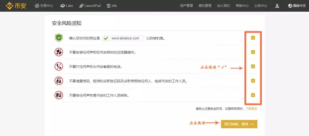Click the no-password-sharing lock icon
Image resolution: width=309 pixels, height=136 pixels.
click(59, 81)
